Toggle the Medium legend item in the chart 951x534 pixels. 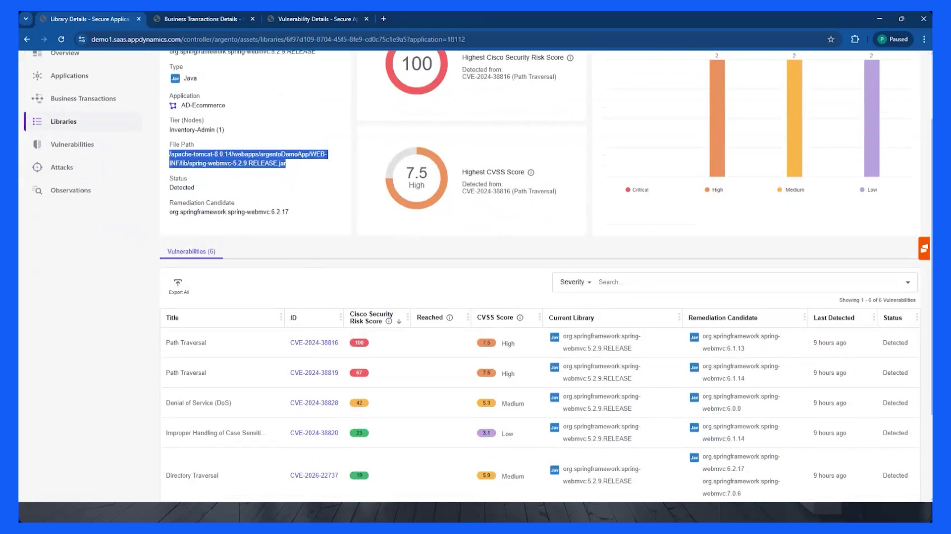791,190
